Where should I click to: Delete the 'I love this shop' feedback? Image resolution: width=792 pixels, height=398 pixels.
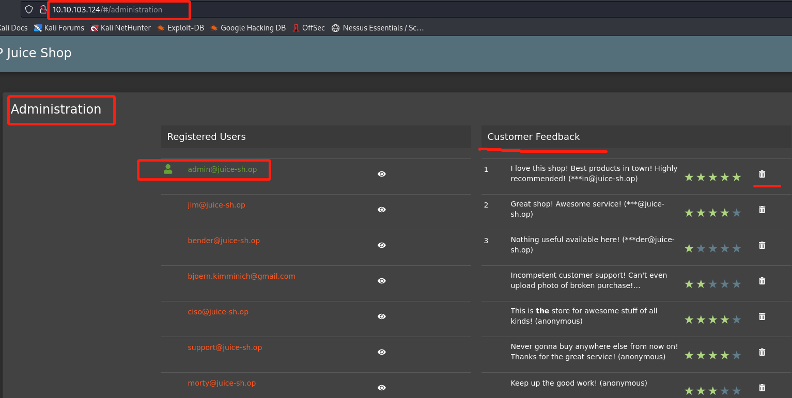click(x=762, y=174)
